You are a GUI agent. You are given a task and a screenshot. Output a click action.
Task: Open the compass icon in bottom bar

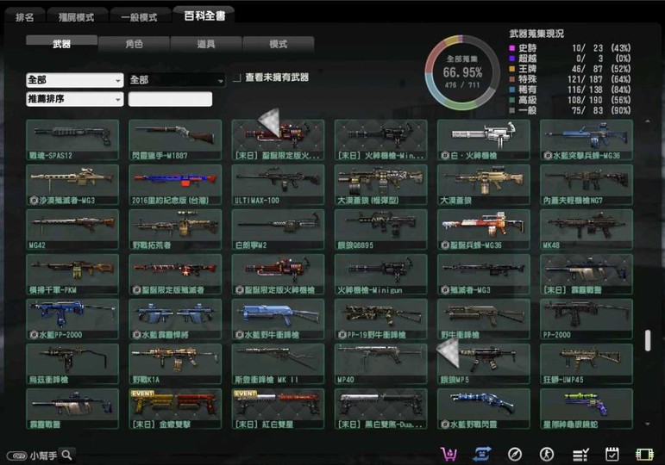(515, 455)
